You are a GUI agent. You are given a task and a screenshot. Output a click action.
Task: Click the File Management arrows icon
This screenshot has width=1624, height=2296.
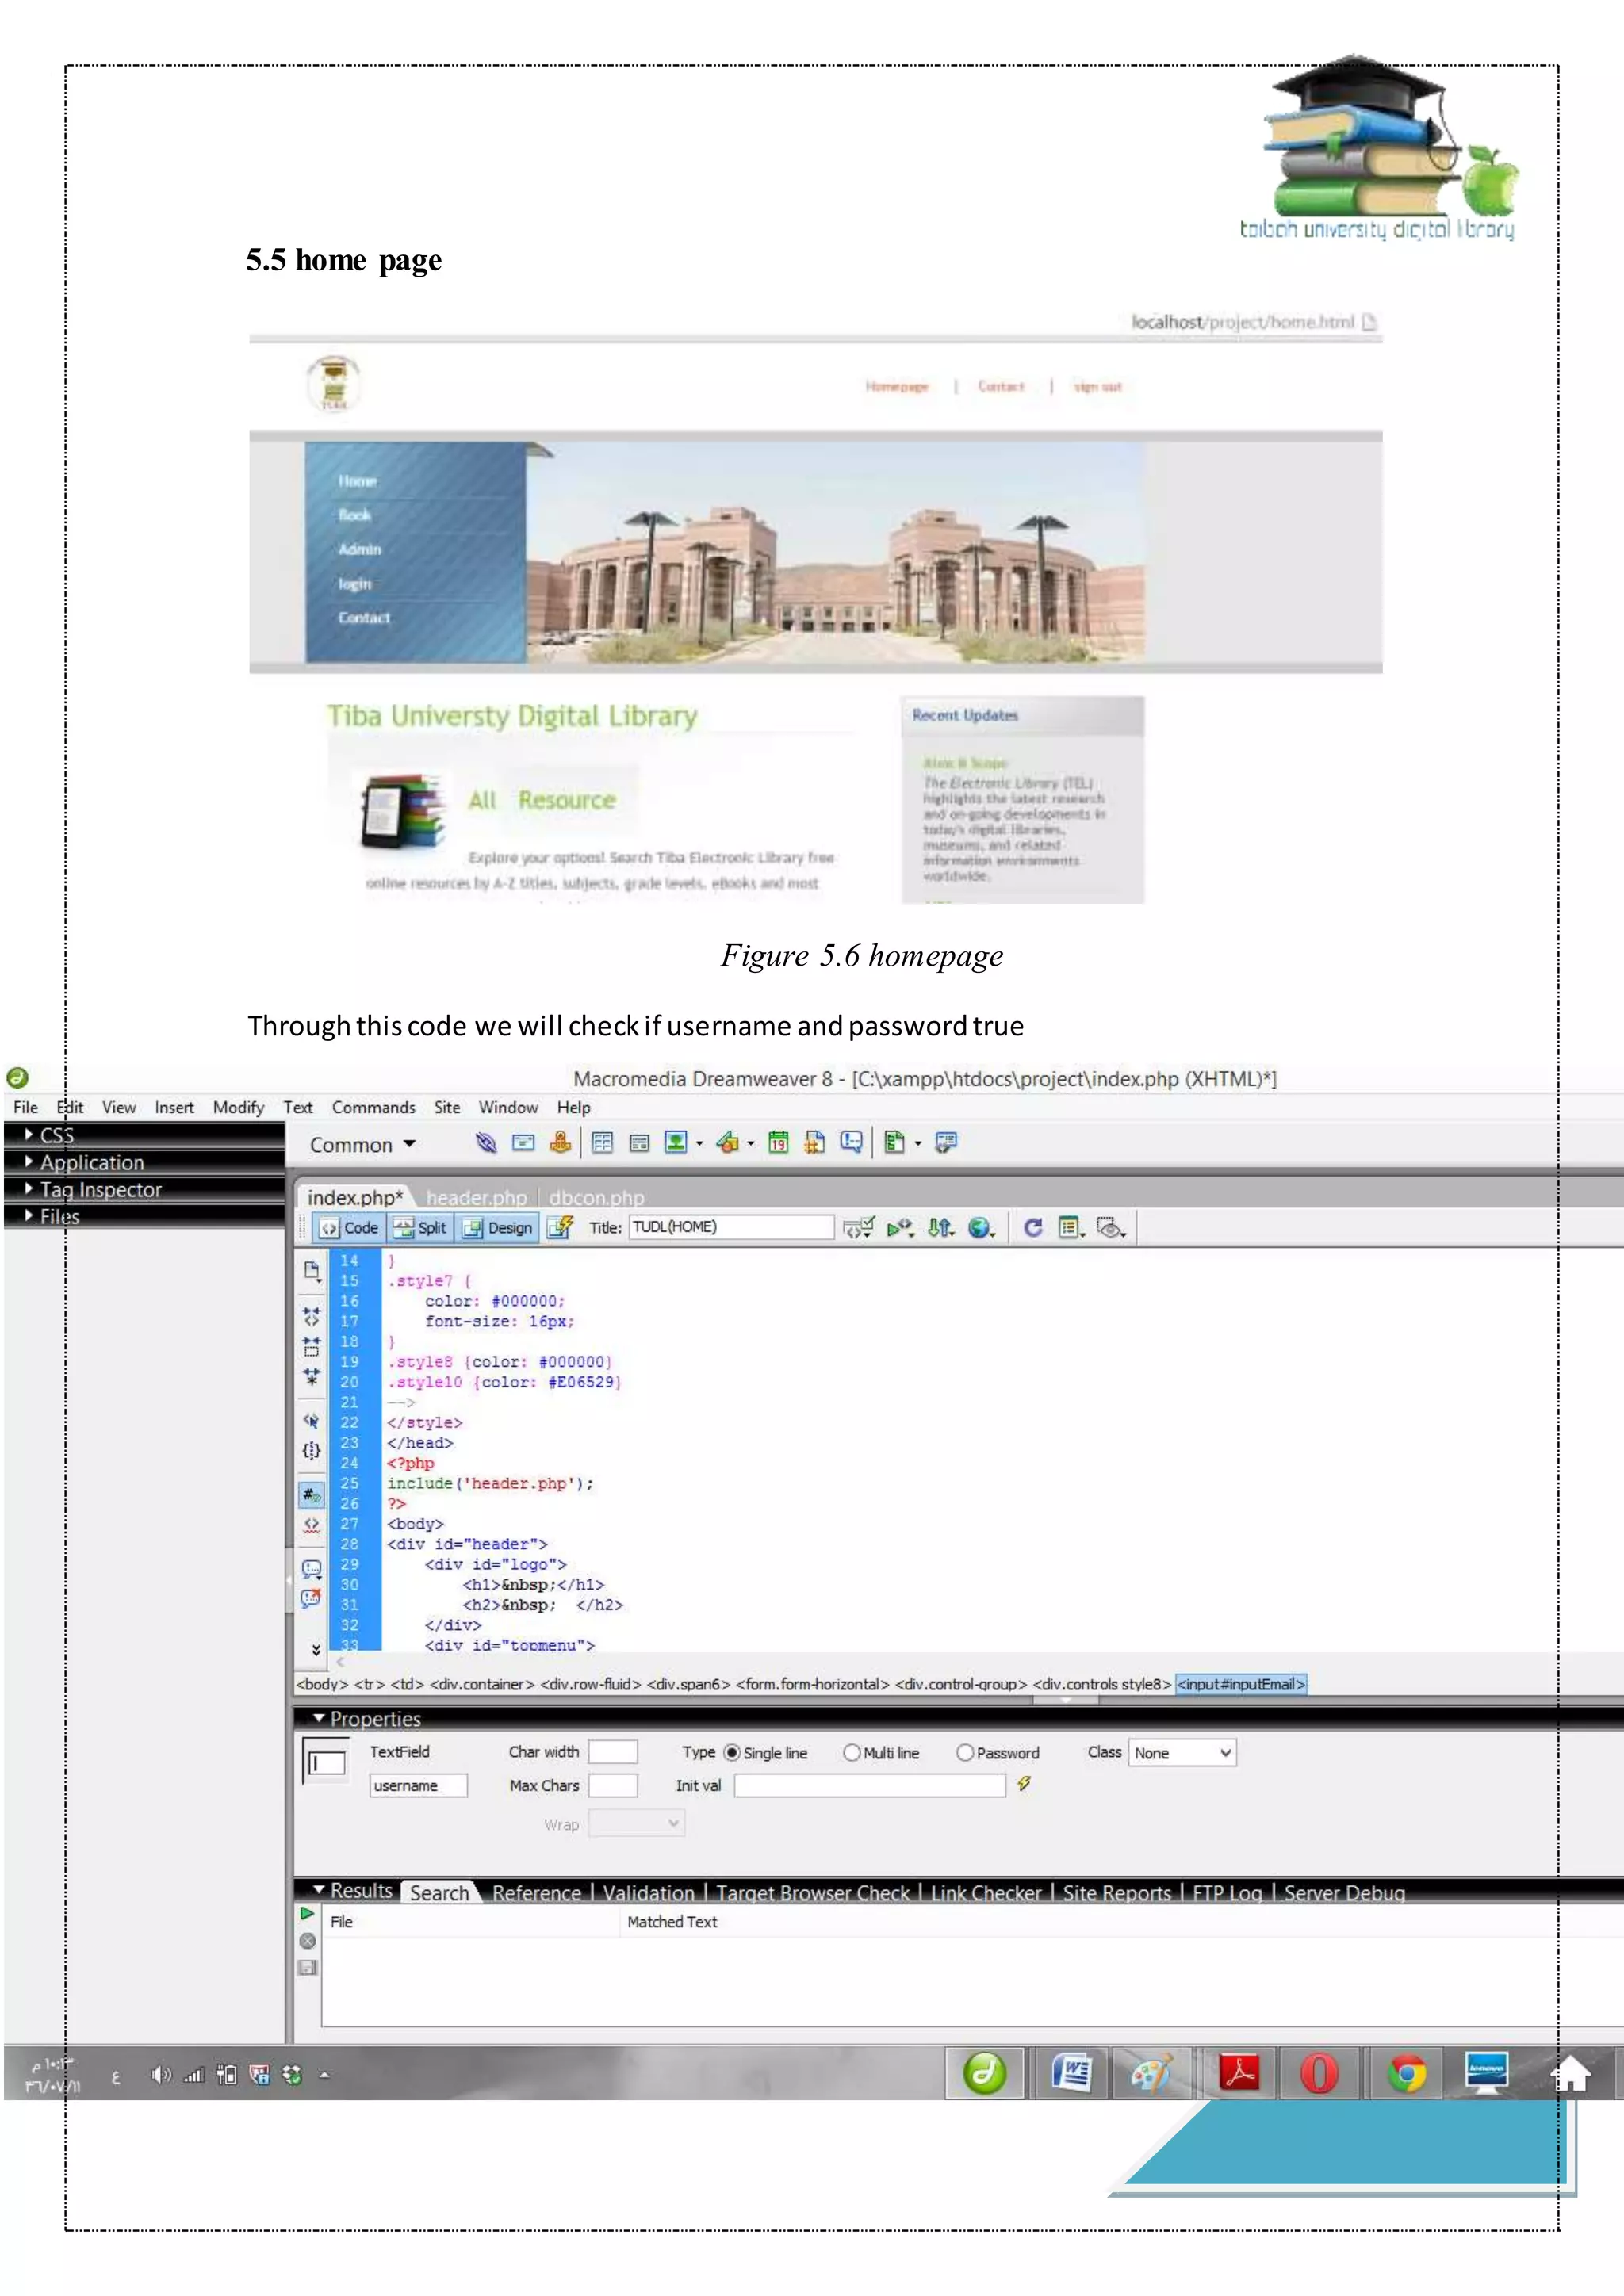940,1227
